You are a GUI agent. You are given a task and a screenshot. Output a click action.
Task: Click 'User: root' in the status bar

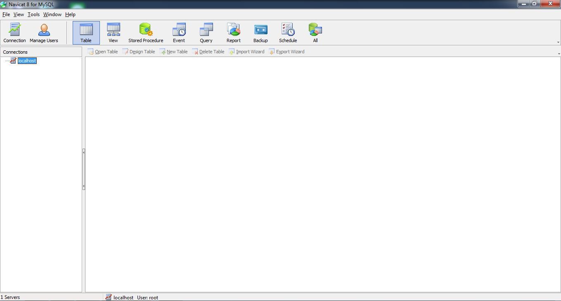click(148, 297)
